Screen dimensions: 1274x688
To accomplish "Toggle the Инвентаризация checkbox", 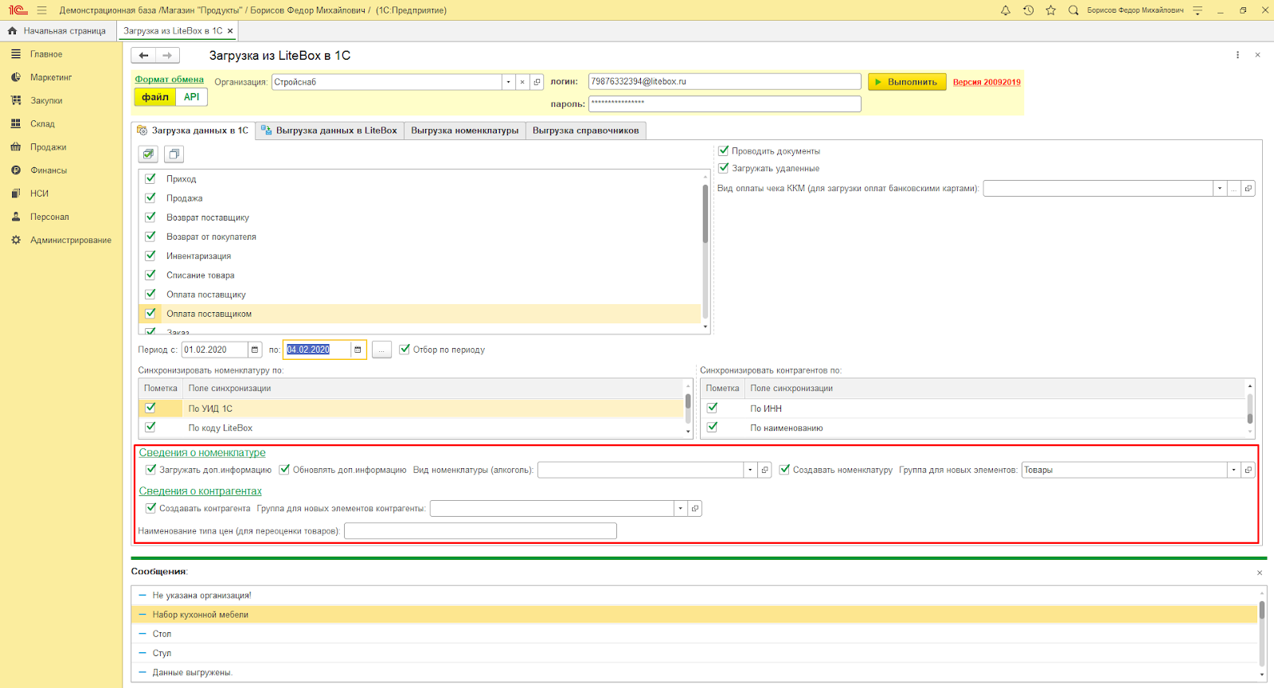I will coord(150,256).
